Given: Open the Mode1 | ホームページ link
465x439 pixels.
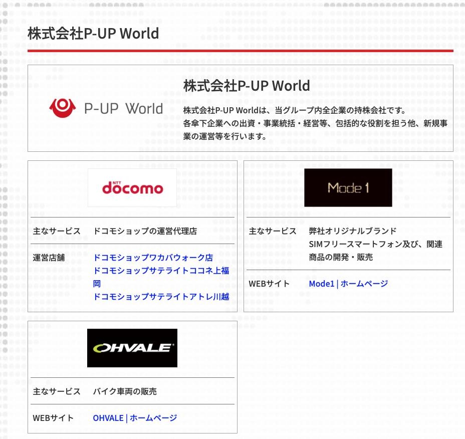Looking at the screenshot, I should click(348, 284).
